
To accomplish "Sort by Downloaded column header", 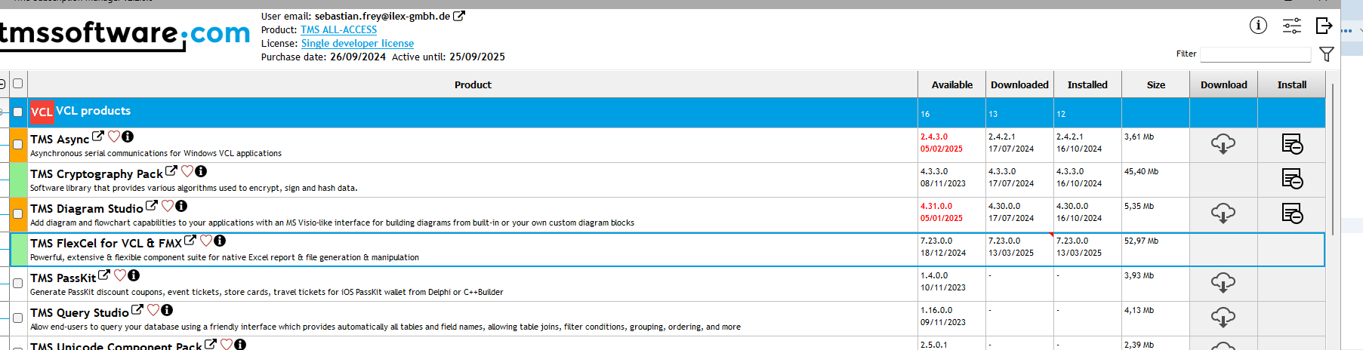I will 1019,84.
